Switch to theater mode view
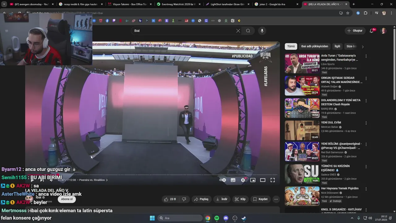 click(x=263, y=180)
